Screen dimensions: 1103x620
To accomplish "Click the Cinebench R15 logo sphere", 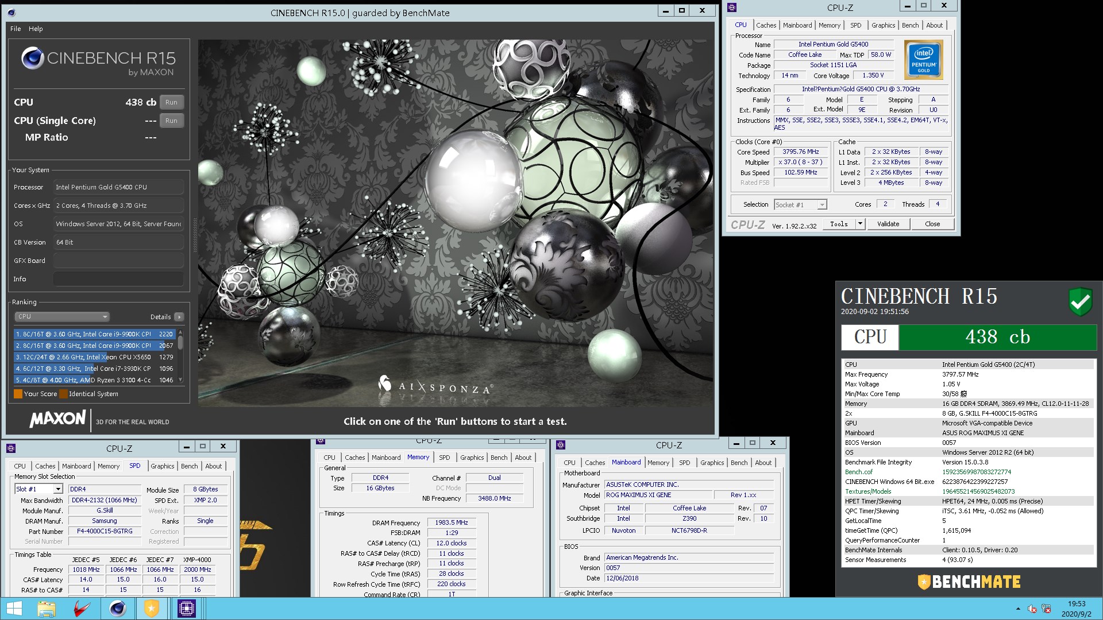I will (x=32, y=58).
